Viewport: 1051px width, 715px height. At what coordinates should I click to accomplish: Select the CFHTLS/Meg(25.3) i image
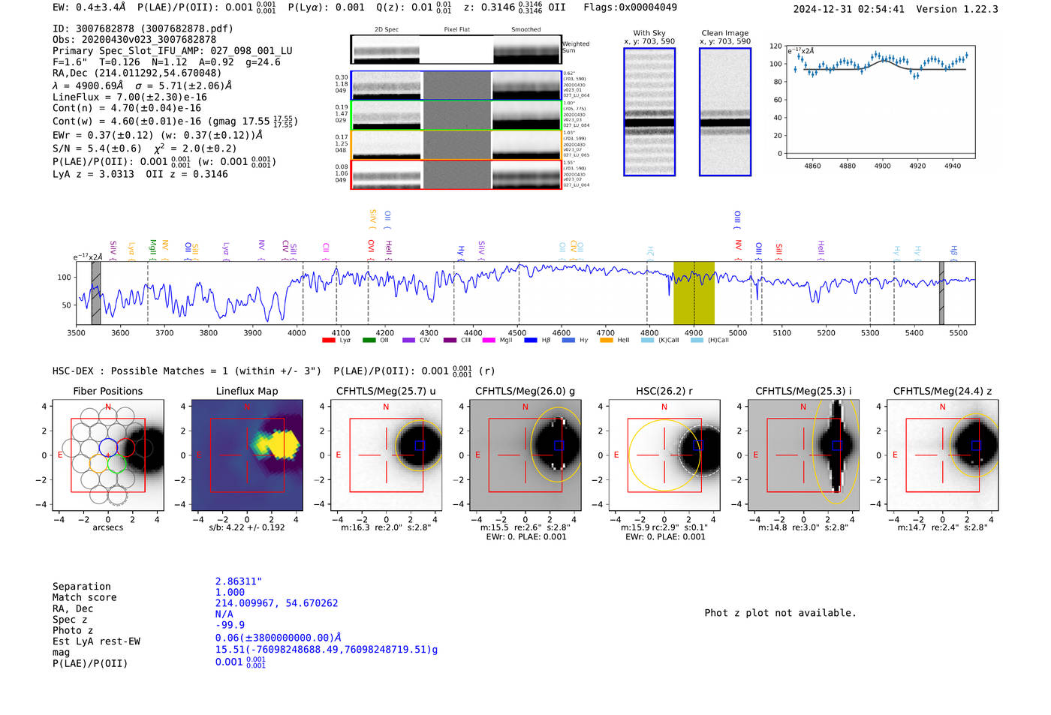pos(803,455)
